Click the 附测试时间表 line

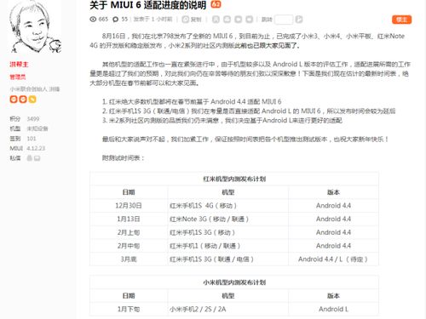pos(124,158)
